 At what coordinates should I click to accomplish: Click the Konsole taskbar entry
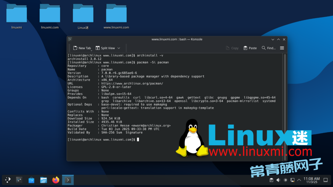pyautogui.click(x=68, y=180)
